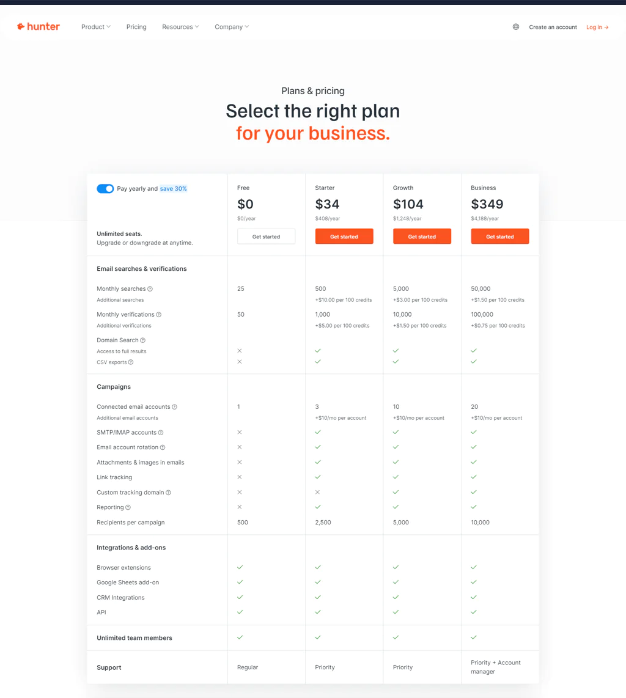Expand the Product navigation dropdown

[95, 27]
